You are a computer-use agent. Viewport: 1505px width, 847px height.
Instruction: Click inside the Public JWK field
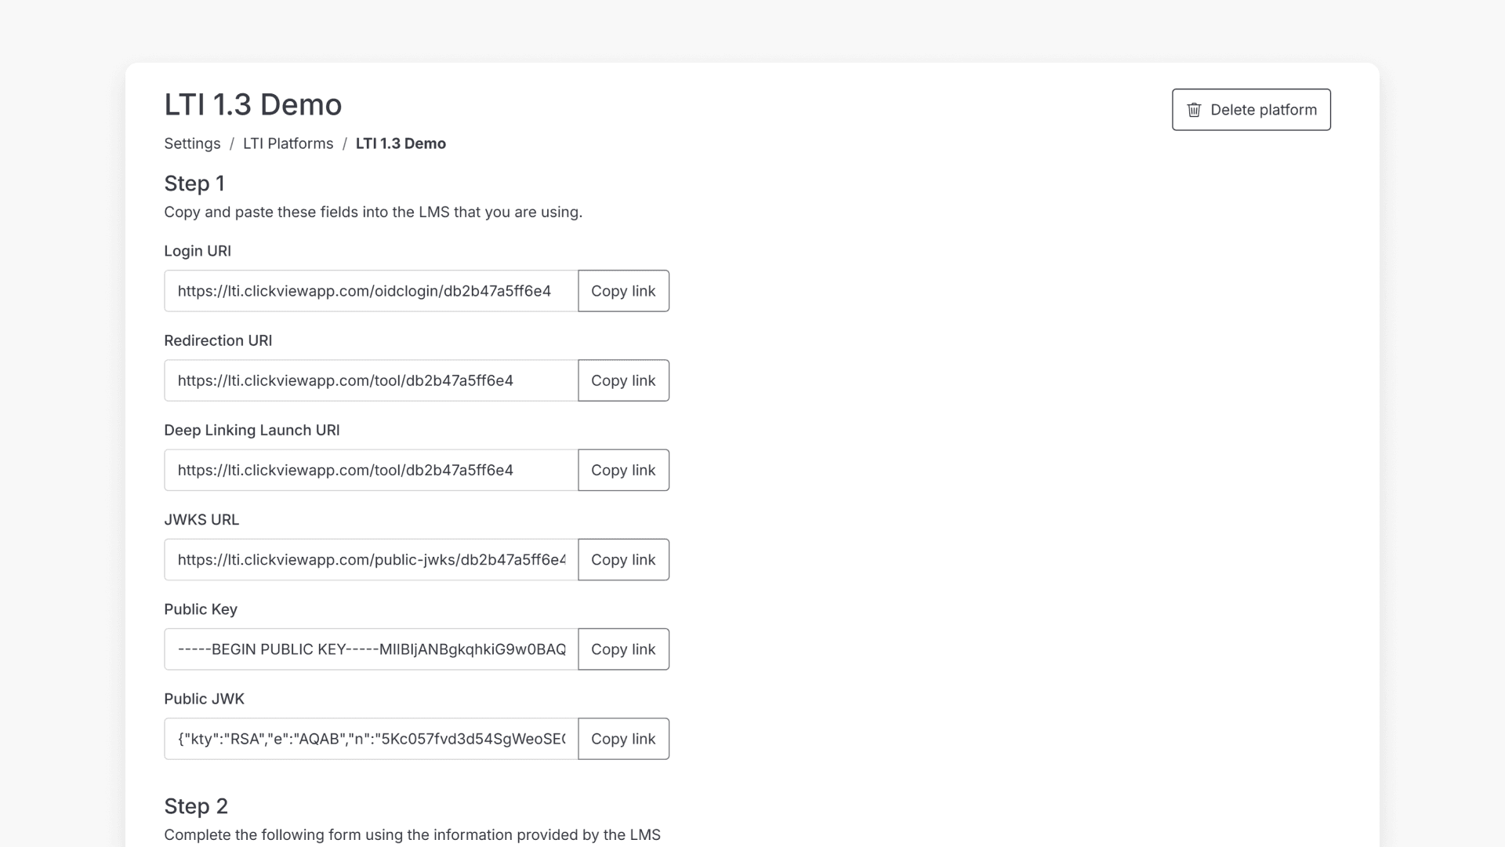[x=371, y=739]
